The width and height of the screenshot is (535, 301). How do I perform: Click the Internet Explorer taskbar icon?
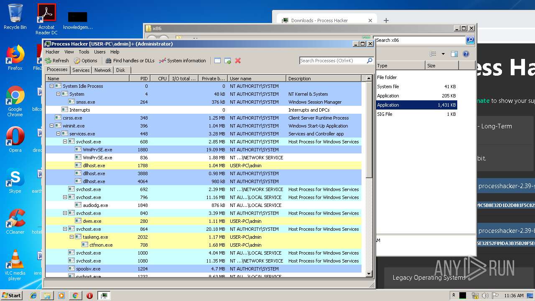(x=33, y=296)
